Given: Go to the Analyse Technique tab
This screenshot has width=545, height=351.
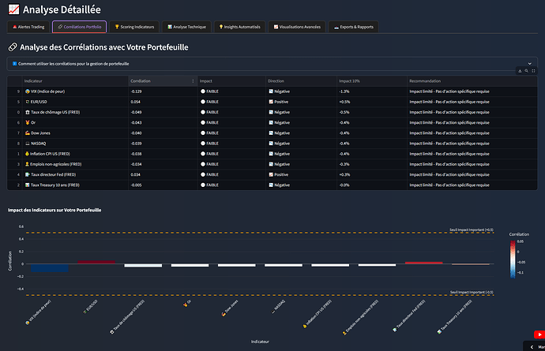Looking at the screenshot, I should (x=186, y=27).
